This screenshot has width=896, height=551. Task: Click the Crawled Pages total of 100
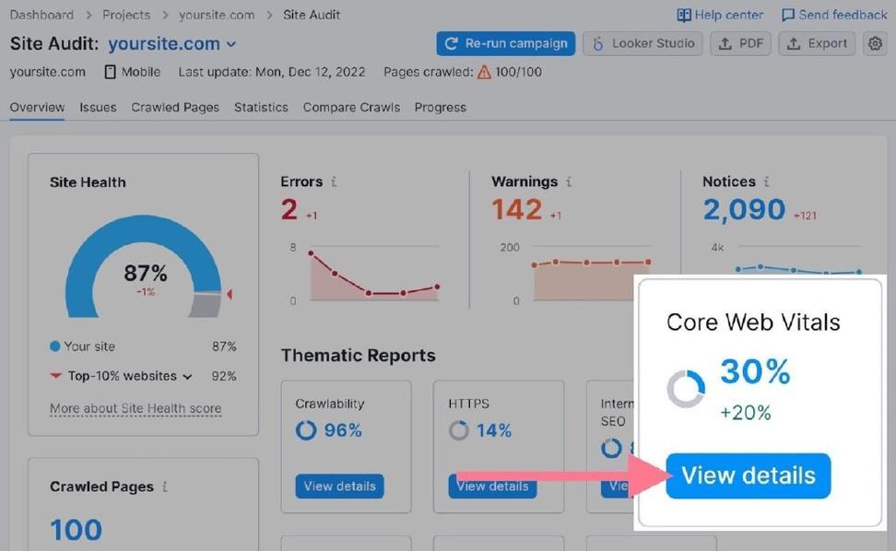pyautogui.click(x=76, y=529)
